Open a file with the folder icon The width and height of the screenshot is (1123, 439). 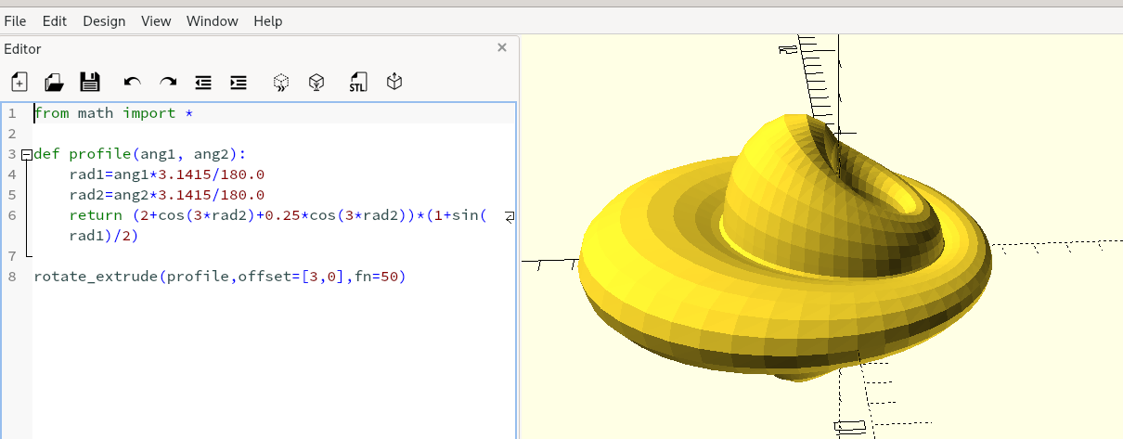click(55, 83)
